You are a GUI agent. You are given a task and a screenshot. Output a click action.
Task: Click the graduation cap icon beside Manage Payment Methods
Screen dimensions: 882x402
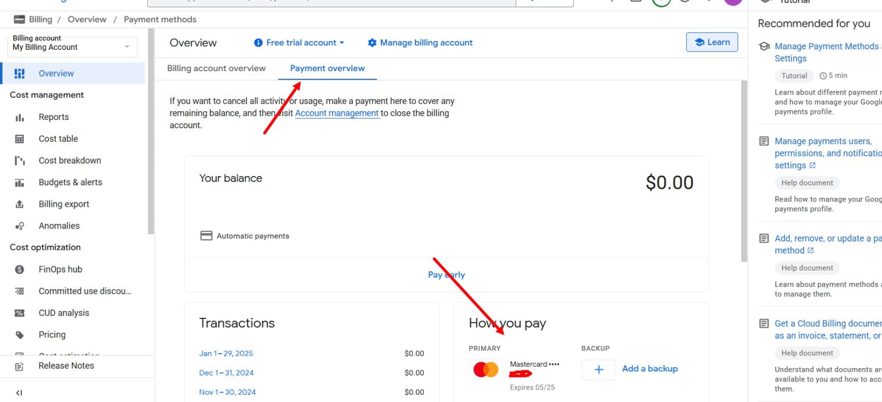point(764,46)
